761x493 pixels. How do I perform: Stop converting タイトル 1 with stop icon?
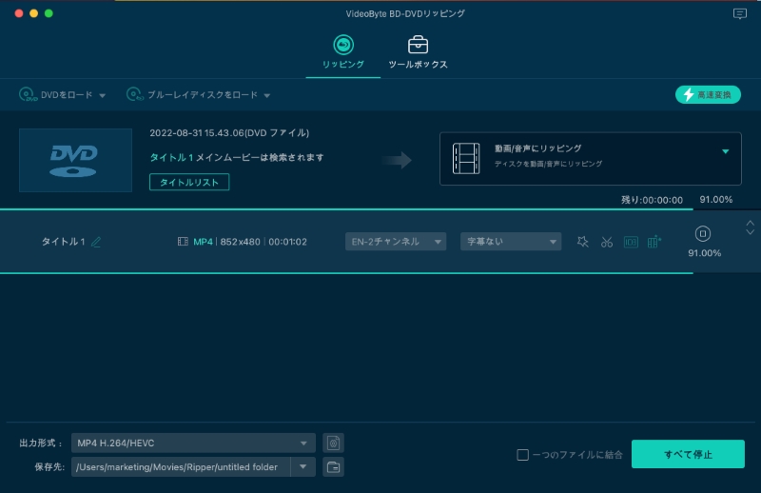[x=703, y=233]
